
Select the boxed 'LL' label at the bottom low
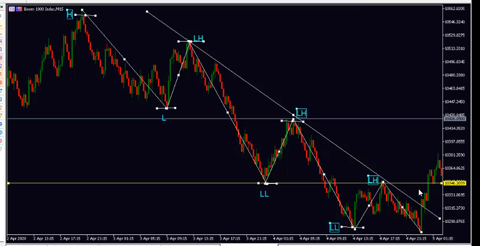point(334,228)
